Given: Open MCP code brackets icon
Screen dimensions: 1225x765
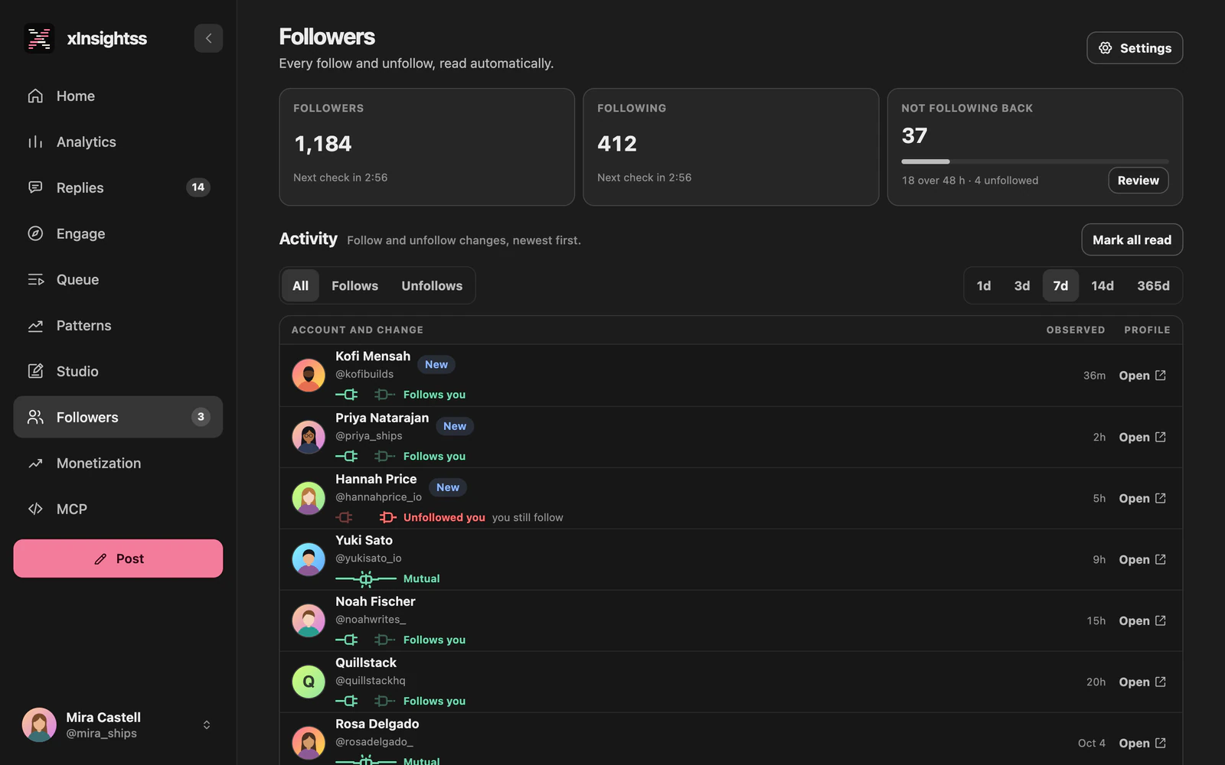Looking at the screenshot, I should pyautogui.click(x=35, y=509).
